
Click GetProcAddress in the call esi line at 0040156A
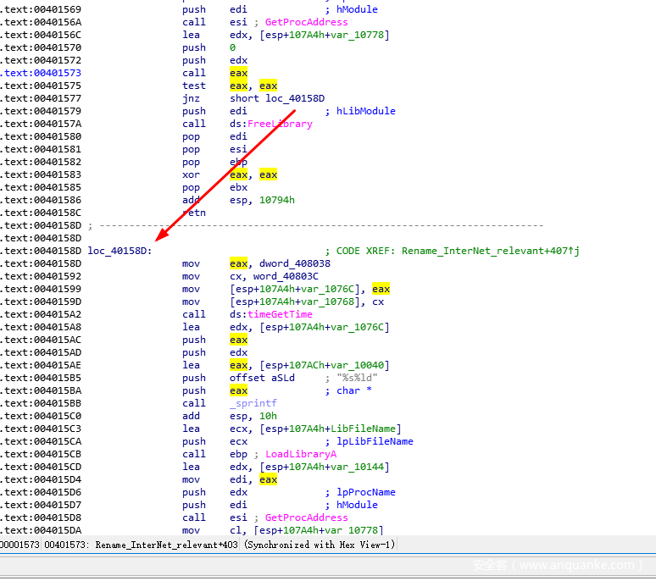[306, 22]
